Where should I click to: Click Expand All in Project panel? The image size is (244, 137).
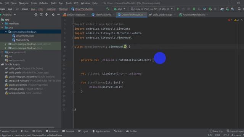(41, 14)
